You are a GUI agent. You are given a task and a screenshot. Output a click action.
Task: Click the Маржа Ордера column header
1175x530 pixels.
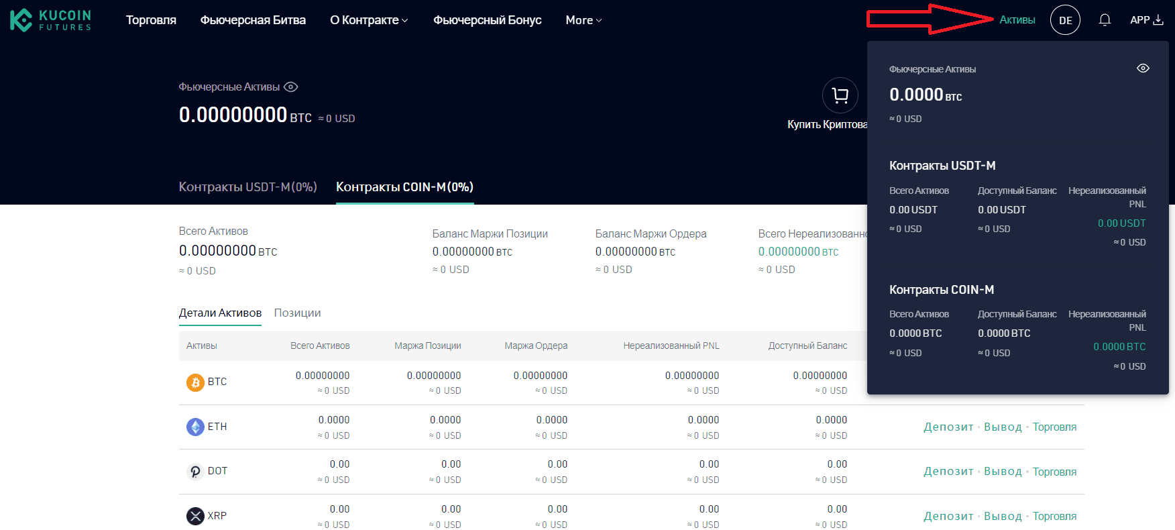click(536, 346)
